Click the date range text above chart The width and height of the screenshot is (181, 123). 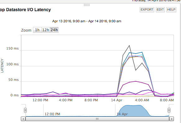pyautogui.click(x=87, y=21)
